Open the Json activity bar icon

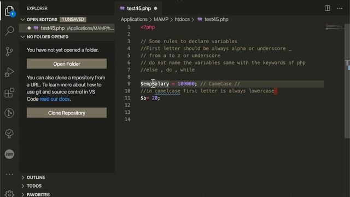pyautogui.click(x=9, y=154)
